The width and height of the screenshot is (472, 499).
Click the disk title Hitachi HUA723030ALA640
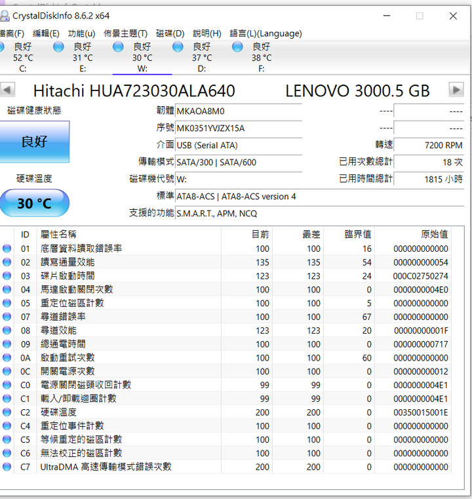(134, 90)
